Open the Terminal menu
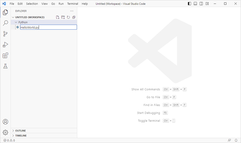The width and height of the screenshot is (241, 143). (x=73, y=4)
